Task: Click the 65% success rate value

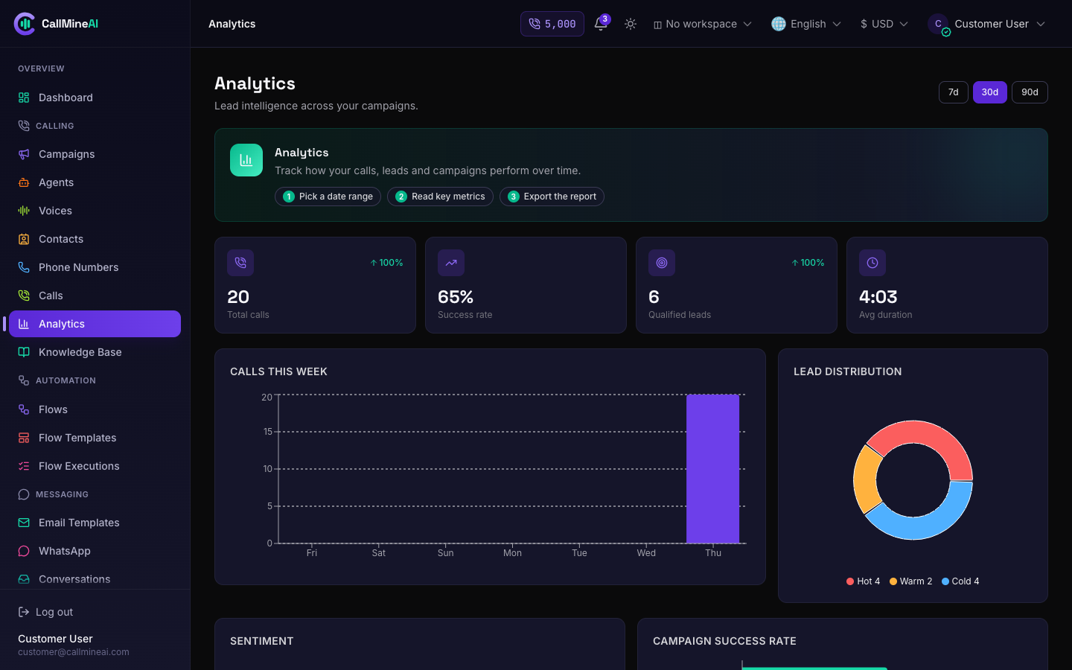Action: [456, 297]
